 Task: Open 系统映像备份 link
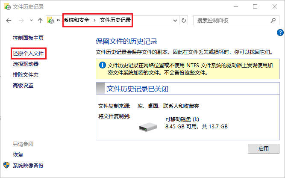(x=28, y=166)
